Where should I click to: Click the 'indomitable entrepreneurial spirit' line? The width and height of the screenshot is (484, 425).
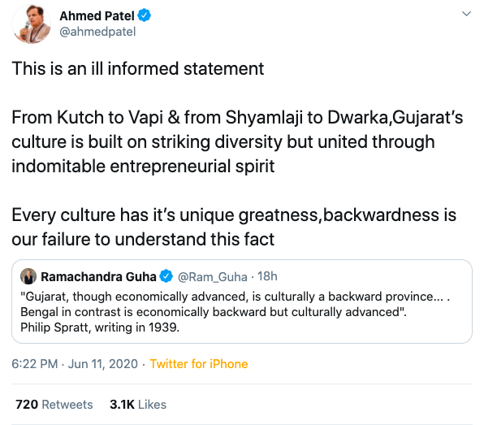(143, 167)
